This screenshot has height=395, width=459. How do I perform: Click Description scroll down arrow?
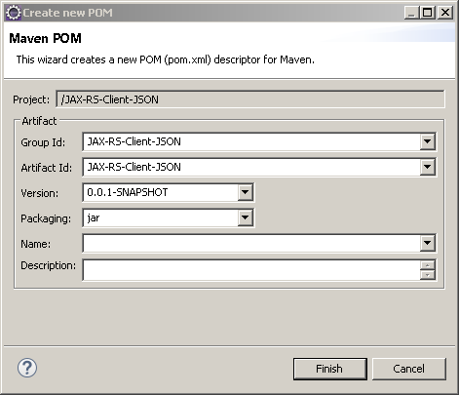[x=428, y=275]
